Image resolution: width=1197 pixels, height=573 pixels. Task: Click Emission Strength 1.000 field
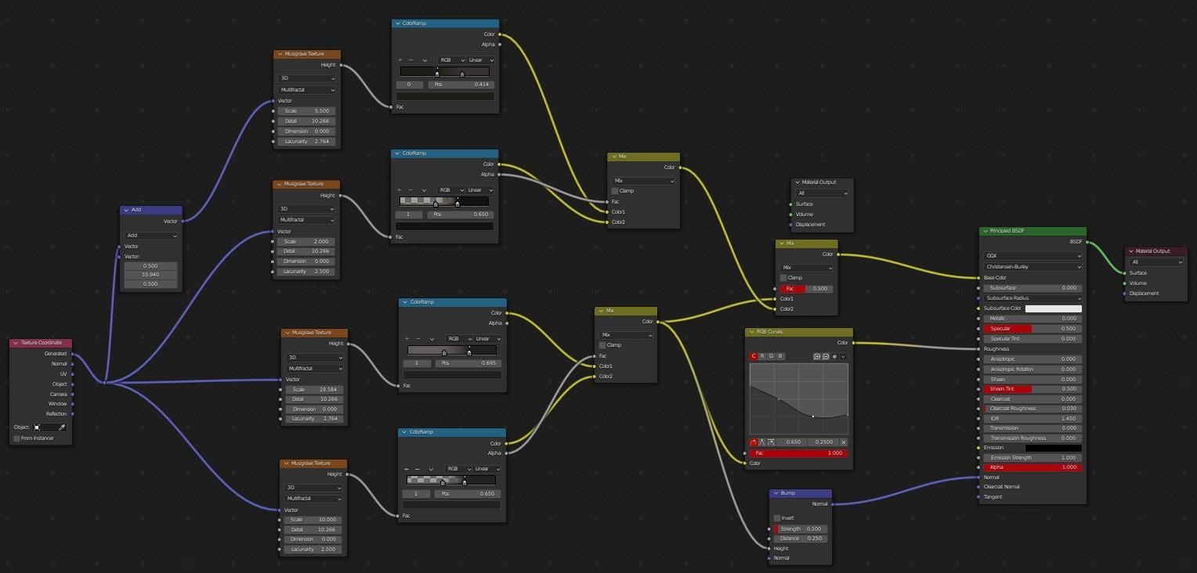point(1032,458)
